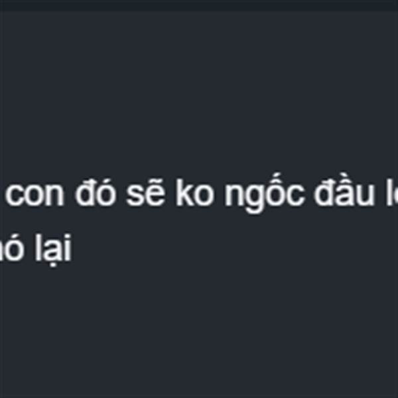Screen dimensions: 398x398
Task: Click the cut-off word ending in "ó" before "lại"
Action: (x=12, y=248)
